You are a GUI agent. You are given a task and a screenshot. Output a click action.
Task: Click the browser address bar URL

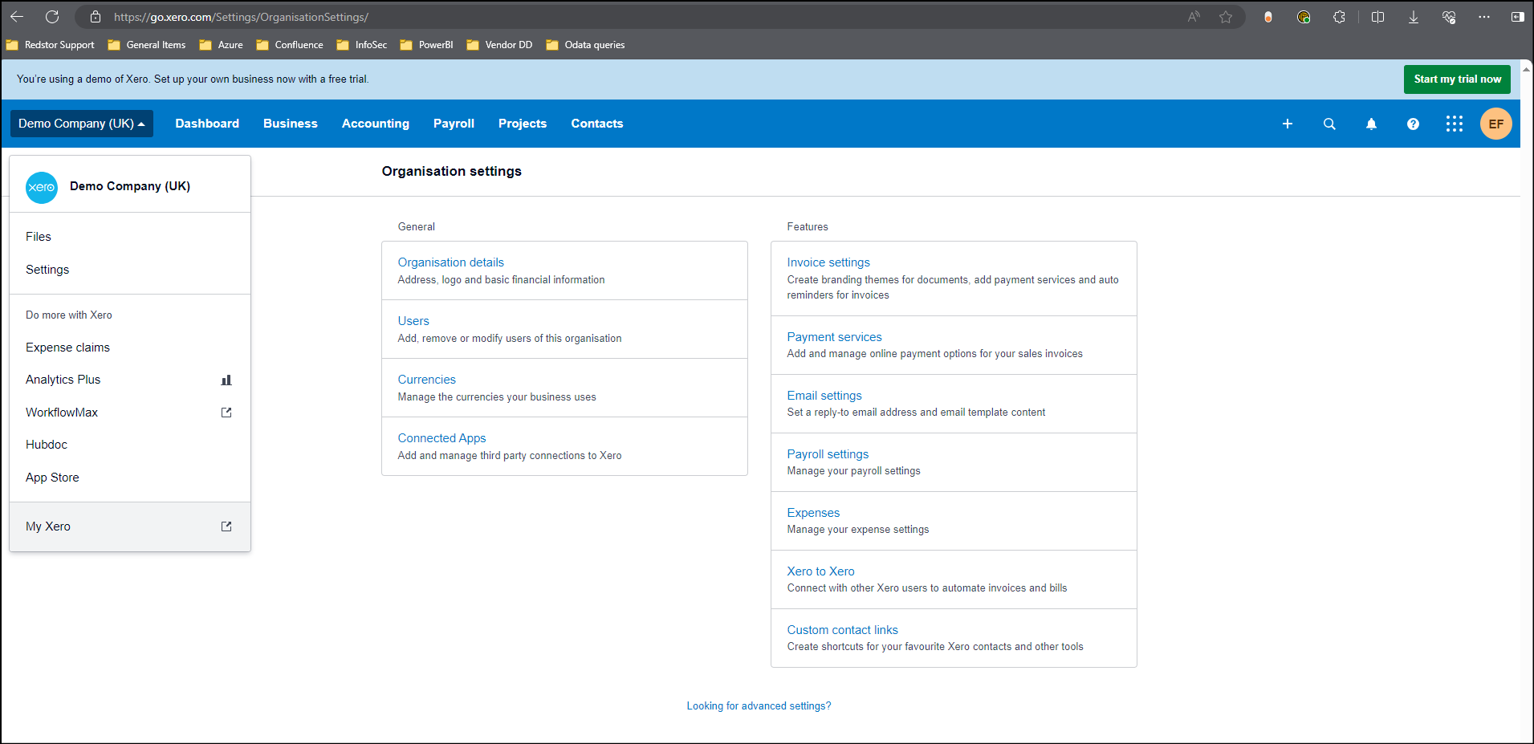coord(241,17)
